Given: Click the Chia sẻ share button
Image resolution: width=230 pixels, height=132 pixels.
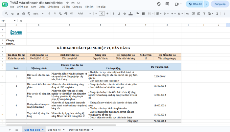Looking at the screenshot, I should click(195, 4).
